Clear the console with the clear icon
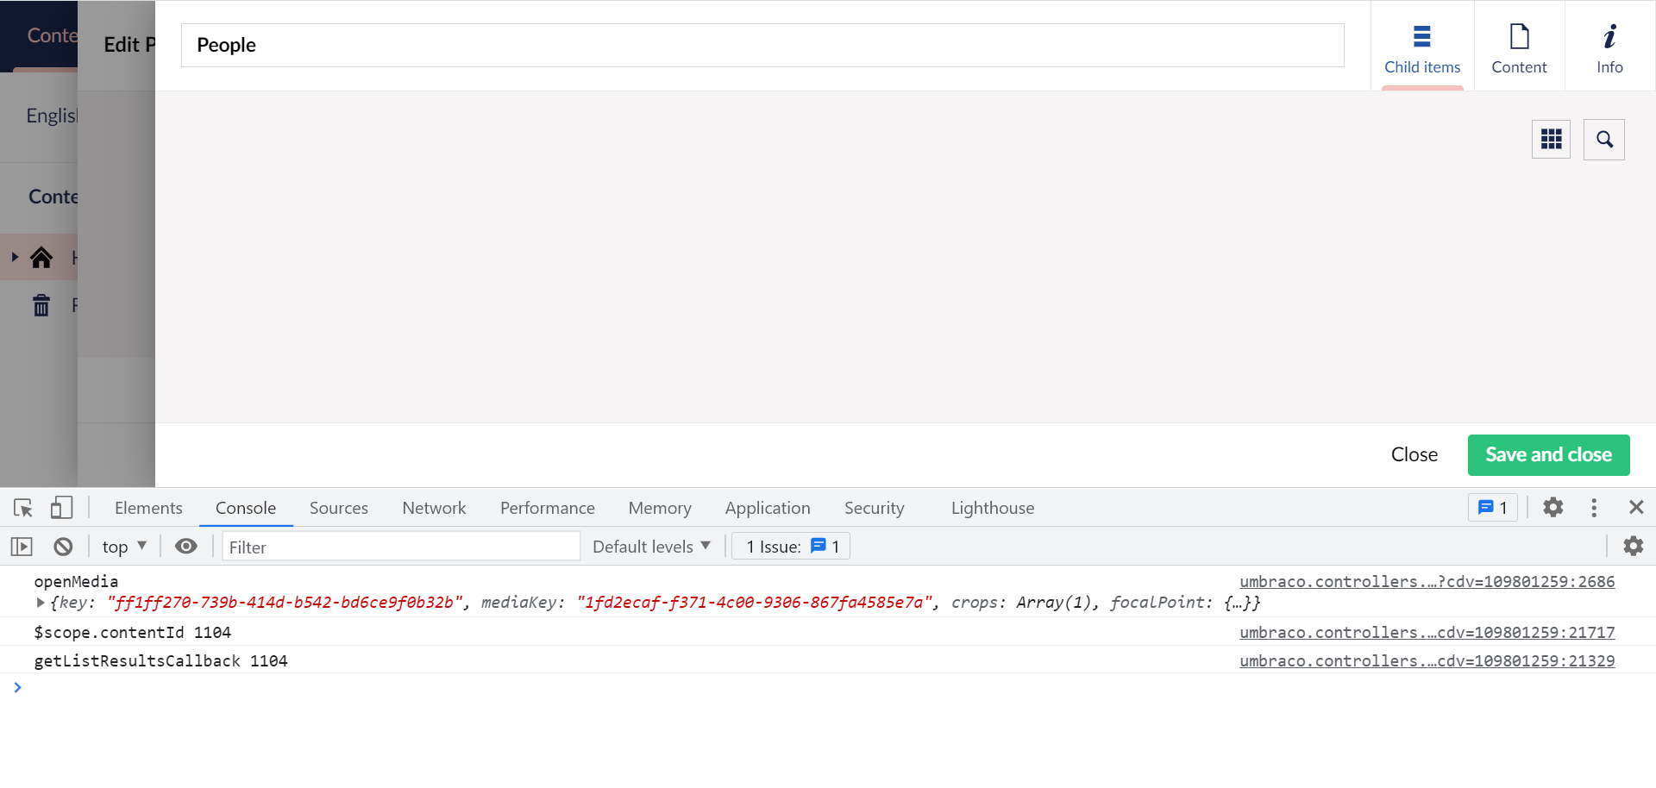Viewport: 1656px width, 788px height. (x=62, y=546)
